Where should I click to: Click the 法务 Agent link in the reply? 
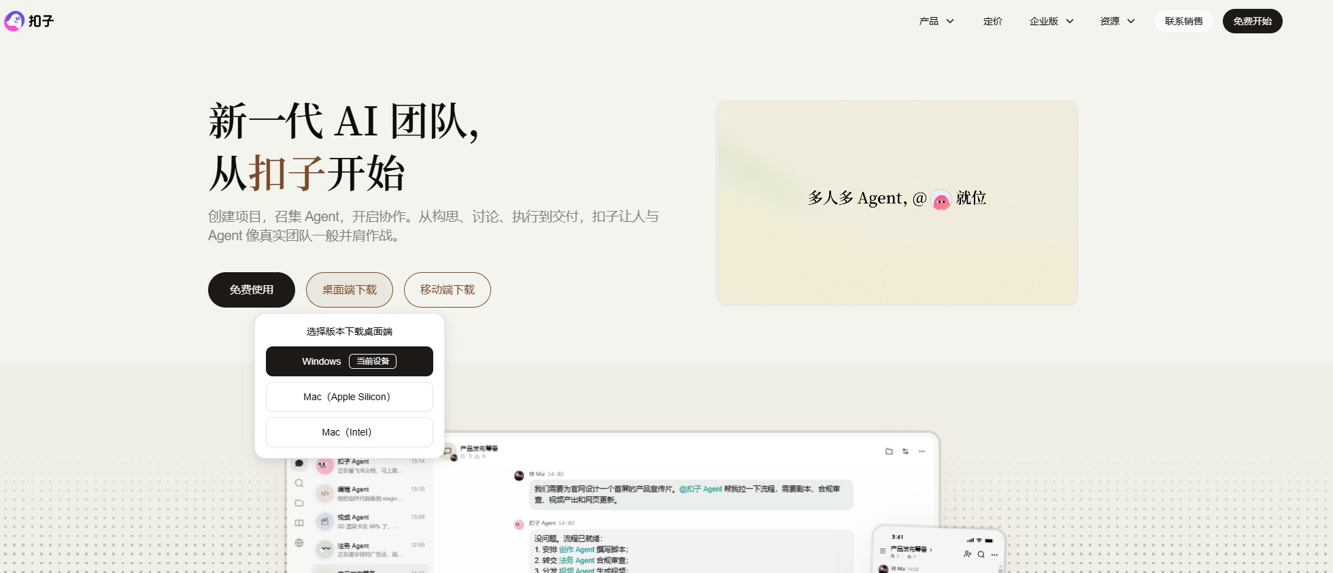pos(577,561)
